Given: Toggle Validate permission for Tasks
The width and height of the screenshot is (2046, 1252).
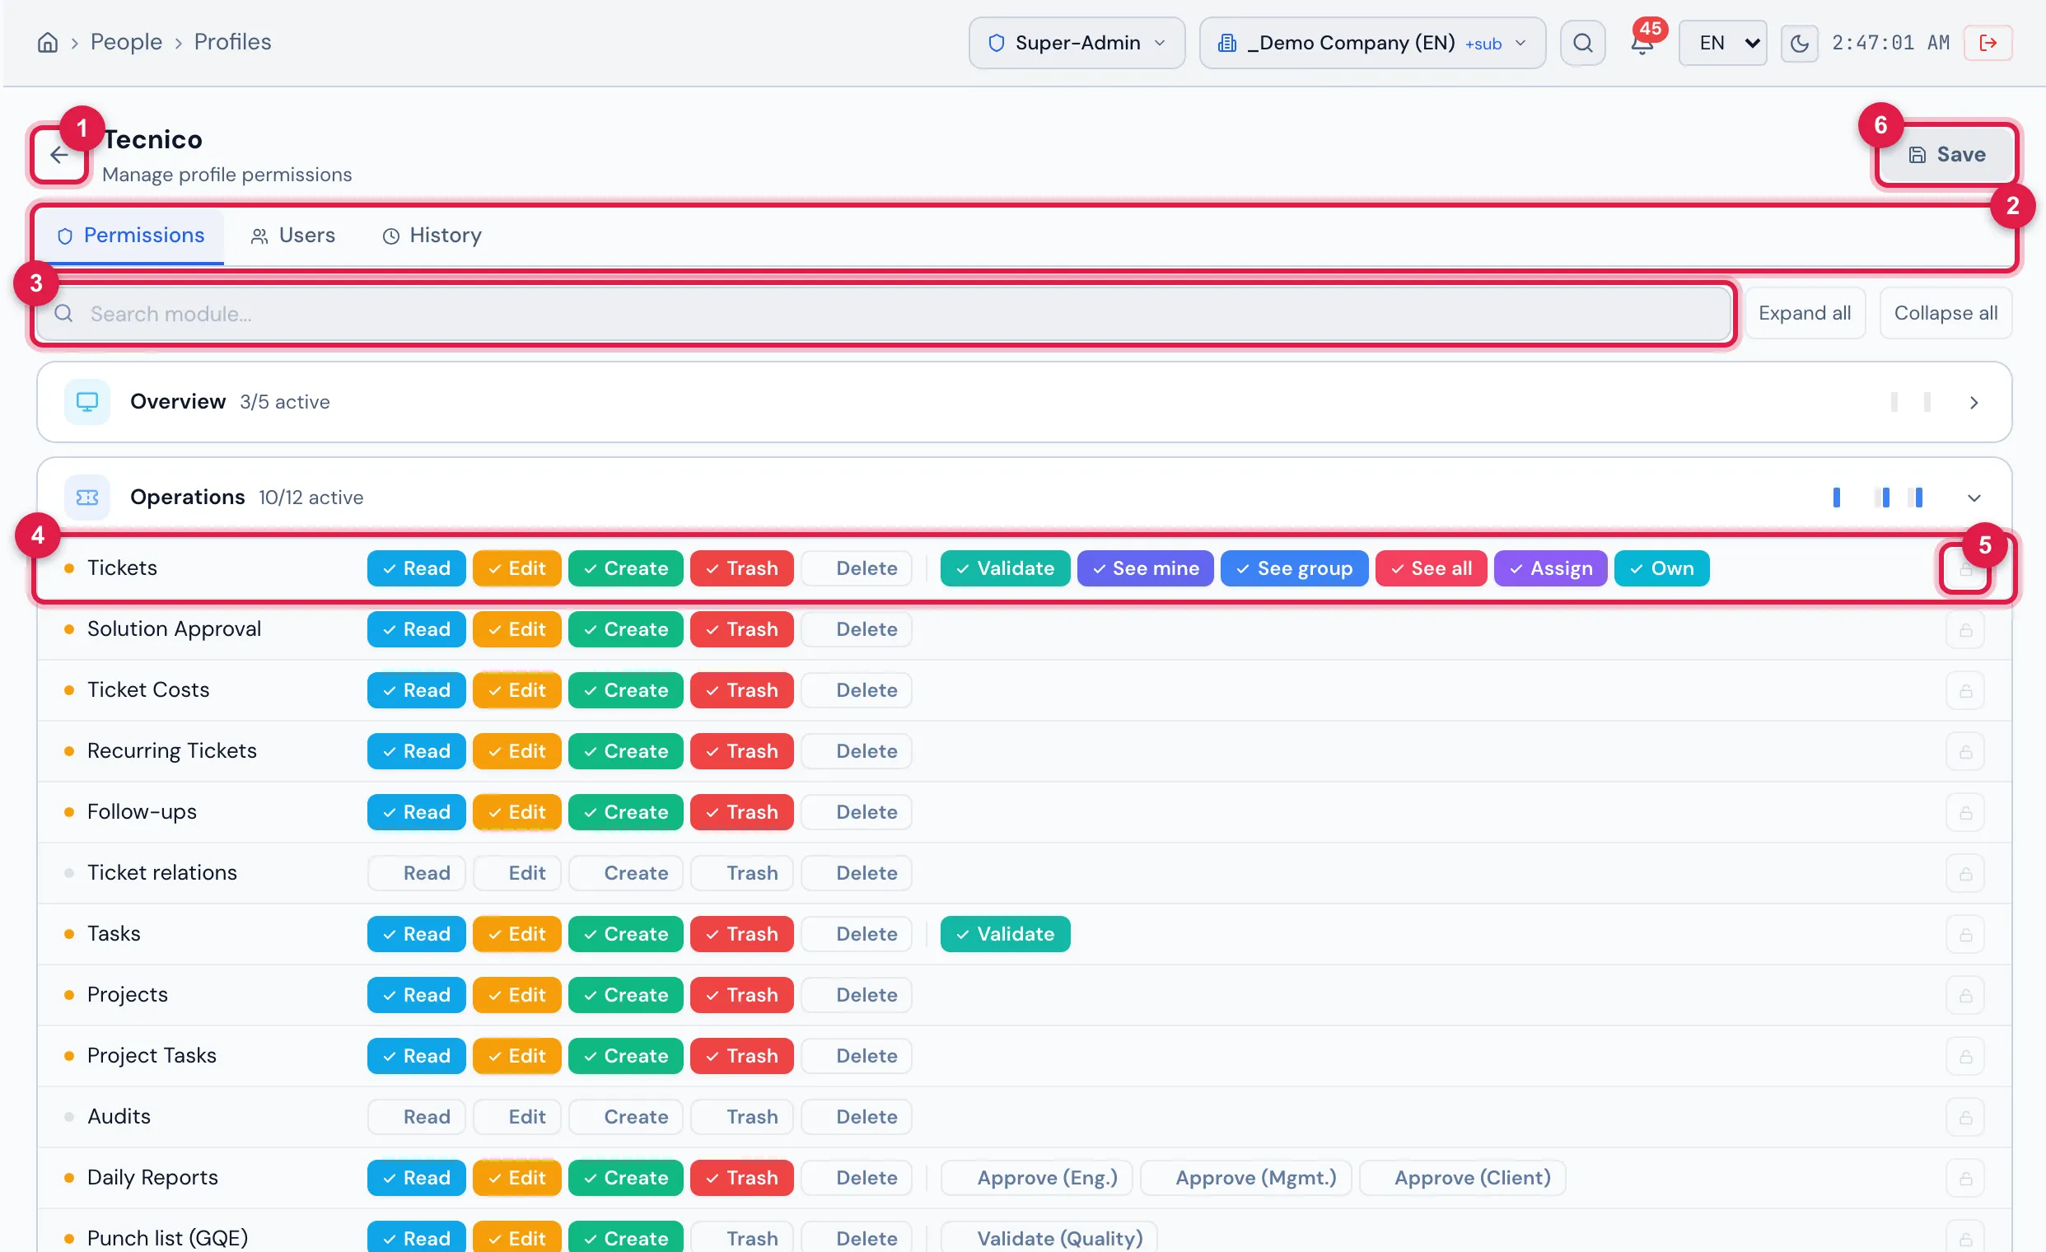Looking at the screenshot, I should tap(1005, 934).
